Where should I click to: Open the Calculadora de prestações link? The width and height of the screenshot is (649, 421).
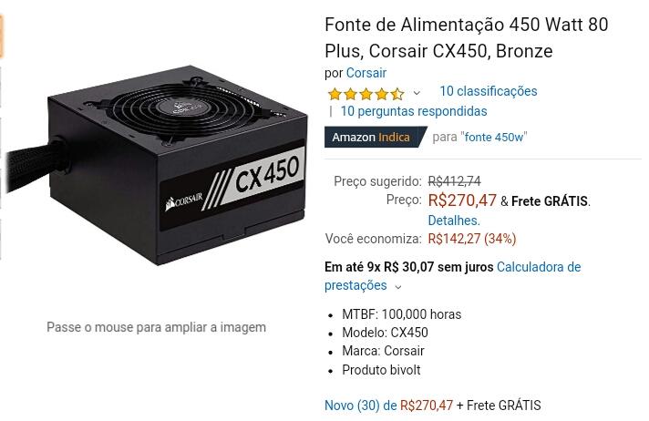(453, 276)
